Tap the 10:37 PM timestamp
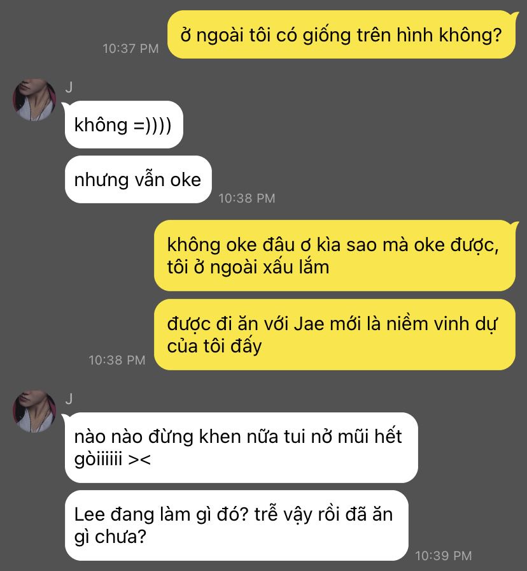Viewport: 527px width, 571px height. pos(130,48)
